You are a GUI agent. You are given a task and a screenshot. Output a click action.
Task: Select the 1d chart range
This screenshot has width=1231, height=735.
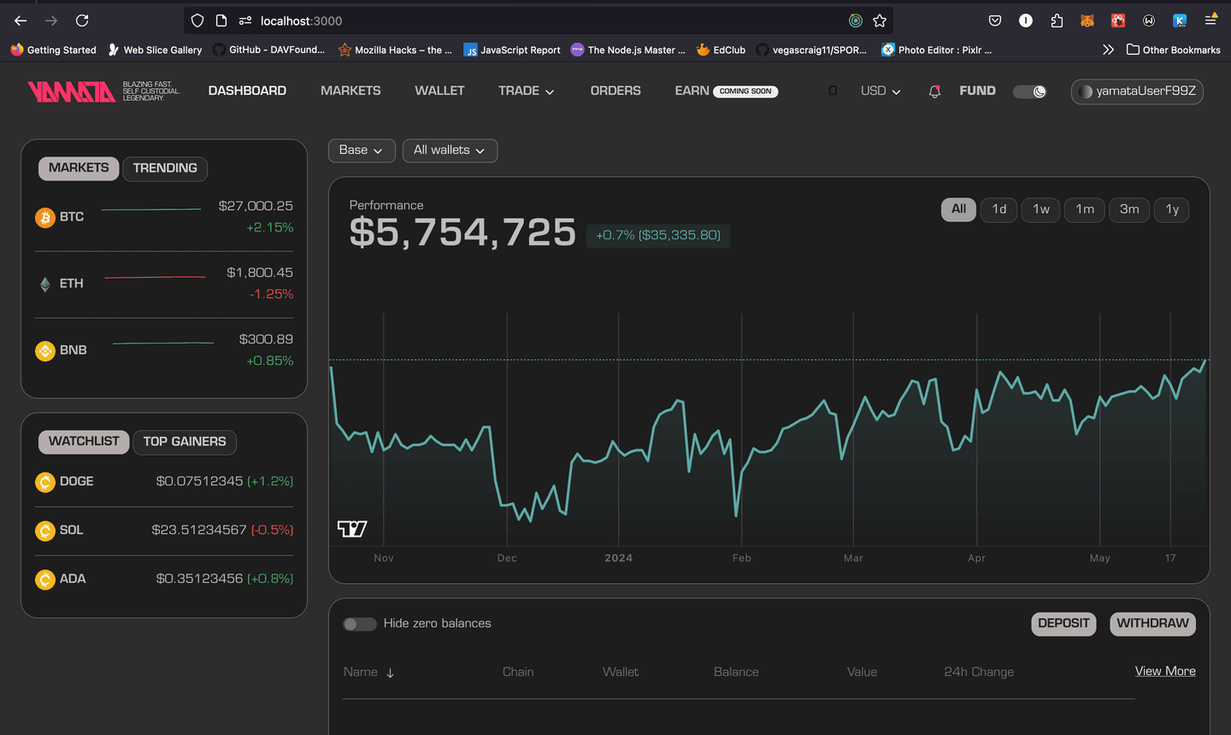pos(999,209)
